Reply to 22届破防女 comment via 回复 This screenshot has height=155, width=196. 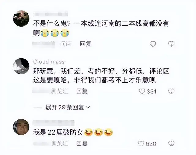(x=82, y=143)
